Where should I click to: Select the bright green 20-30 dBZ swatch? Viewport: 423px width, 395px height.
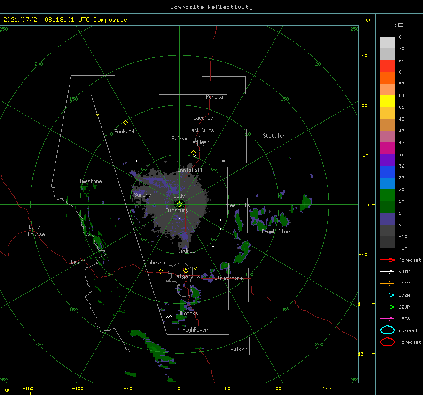pos(387,195)
